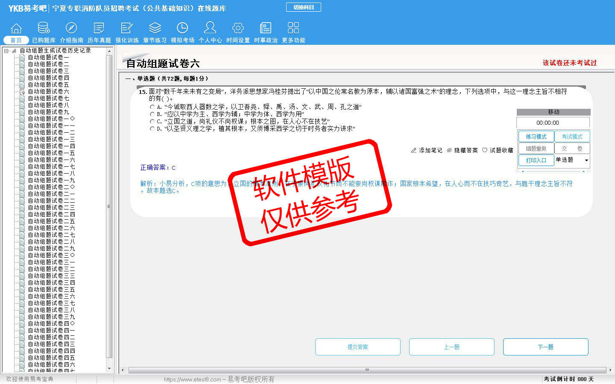
Task: Select 自动组题试卷二八 in tree
Action: pyautogui.click(x=51, y=241)
